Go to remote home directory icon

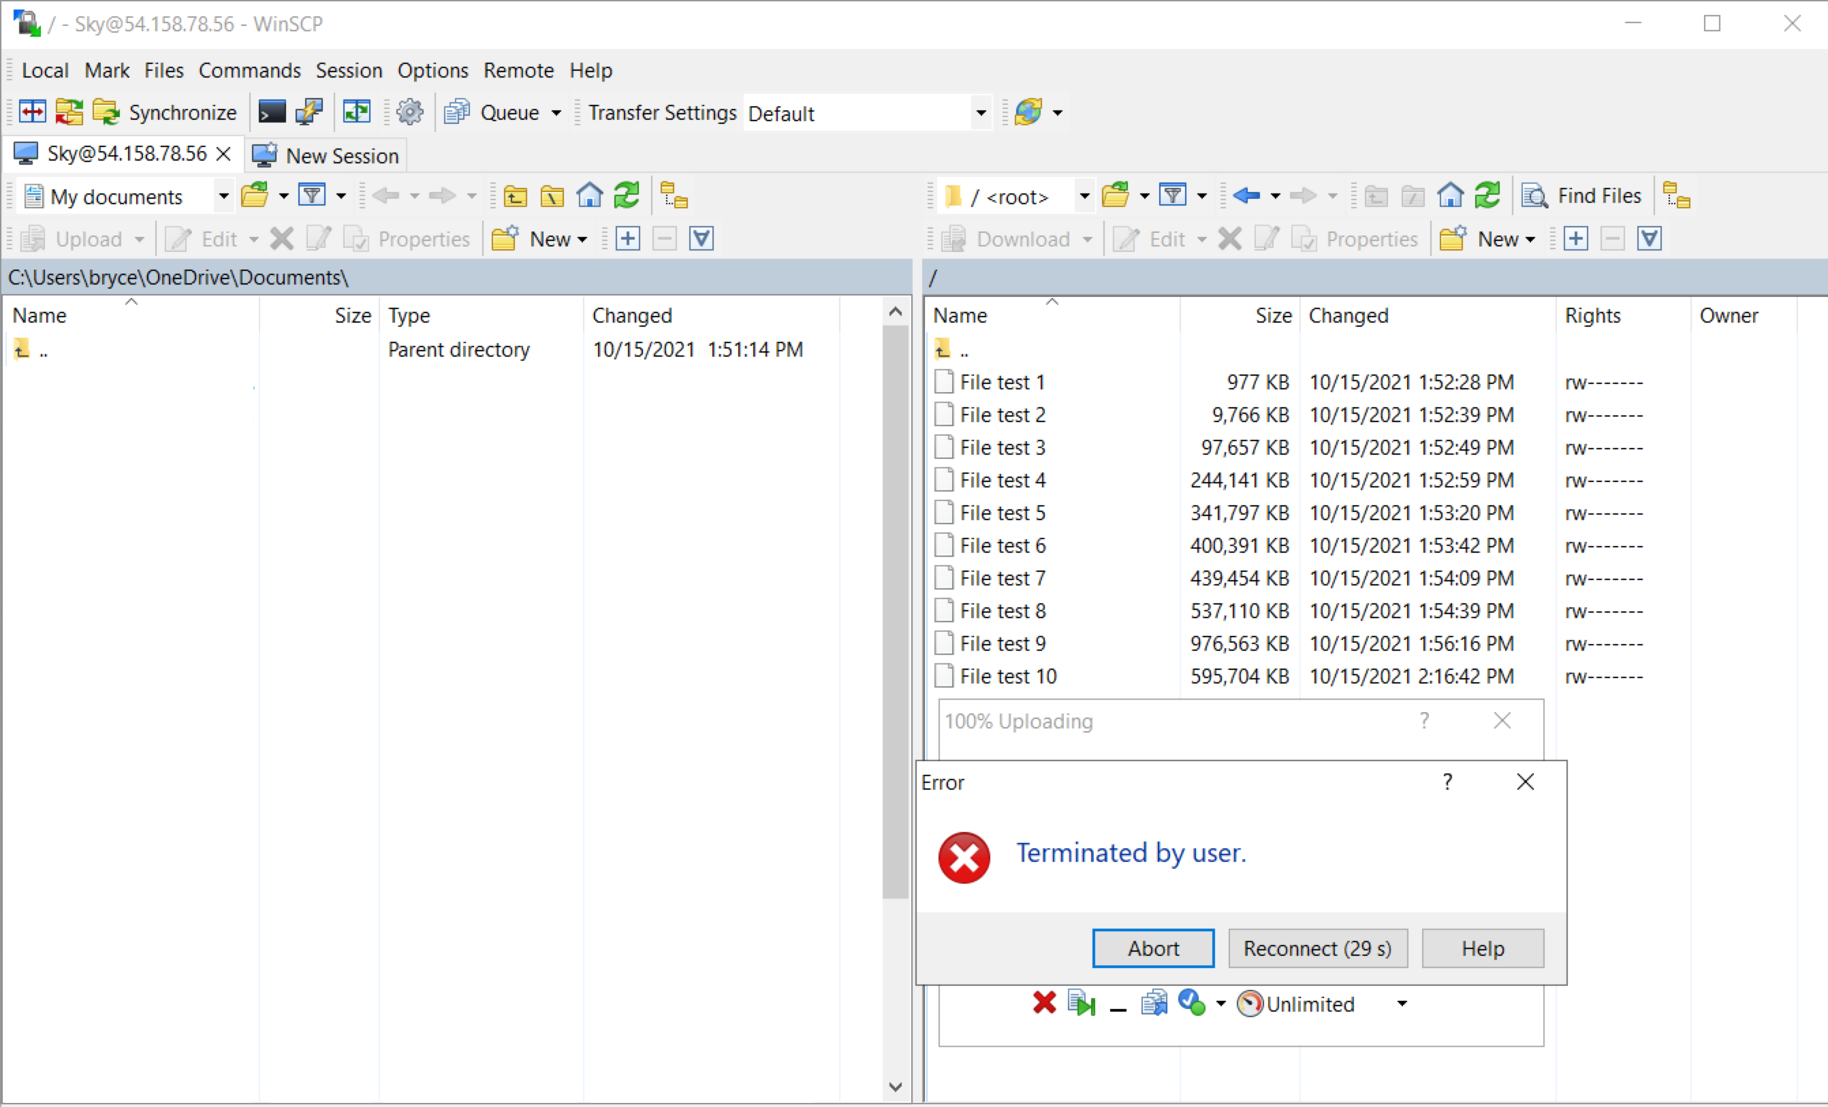[1451, 196]
